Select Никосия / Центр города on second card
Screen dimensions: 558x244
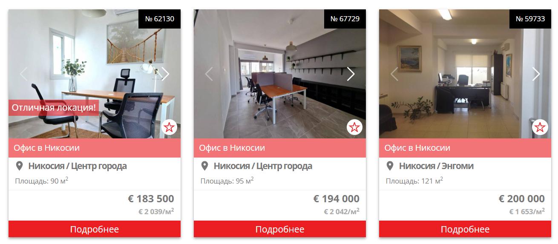coord(263,166)
